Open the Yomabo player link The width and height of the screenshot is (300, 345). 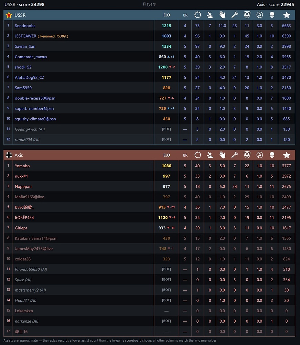(x=22, y=166)
